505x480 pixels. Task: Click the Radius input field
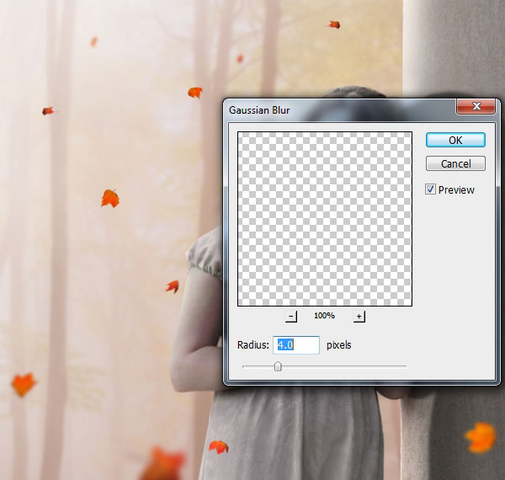click(296, 345)
